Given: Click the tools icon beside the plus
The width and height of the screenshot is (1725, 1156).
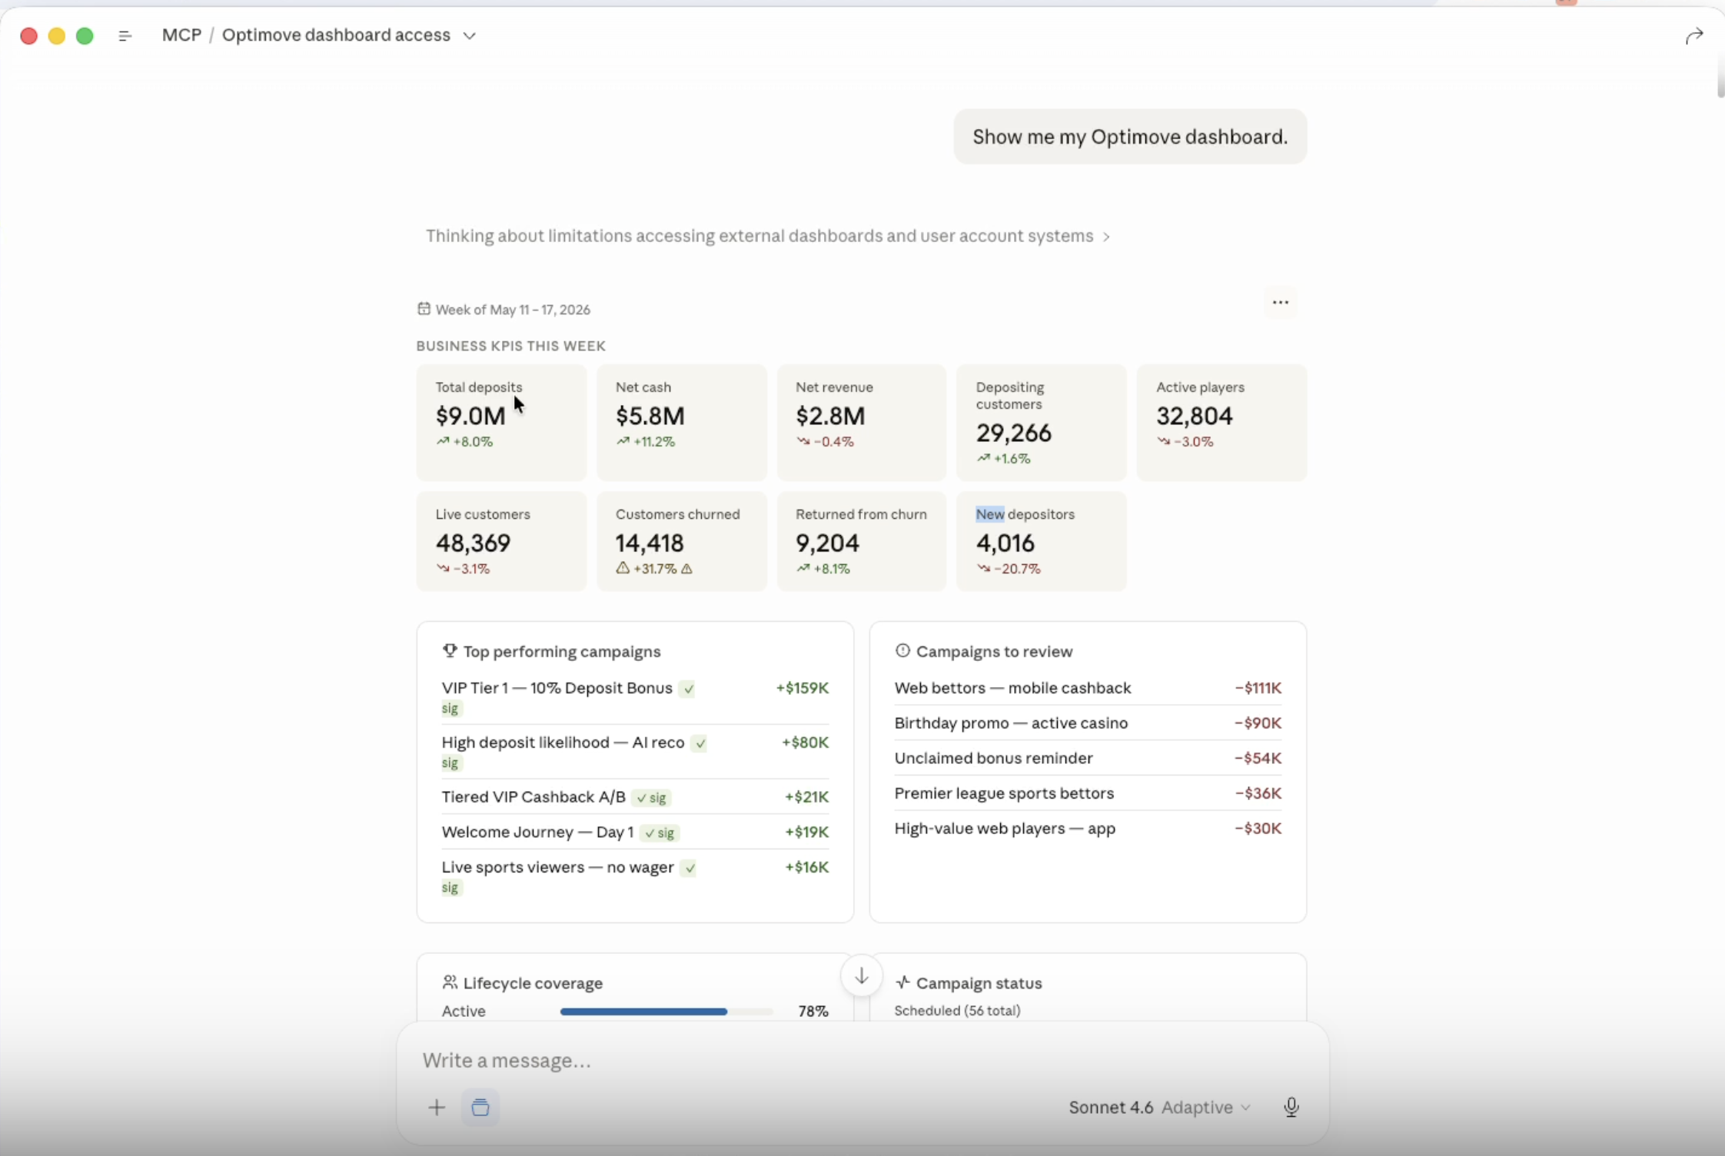Looking at the screenshot, I should coord(480,1108).
